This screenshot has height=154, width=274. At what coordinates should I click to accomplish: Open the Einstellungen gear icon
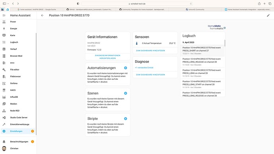coord(4,131)
